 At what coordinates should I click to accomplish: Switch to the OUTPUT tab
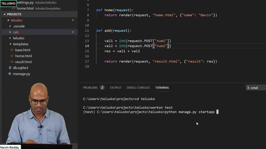tap(116, 88)
